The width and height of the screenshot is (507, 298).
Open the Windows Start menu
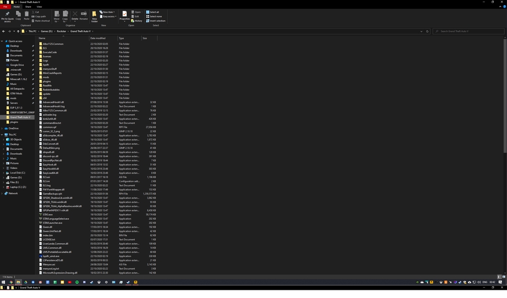pyautogui.click(x=3, y=282)
